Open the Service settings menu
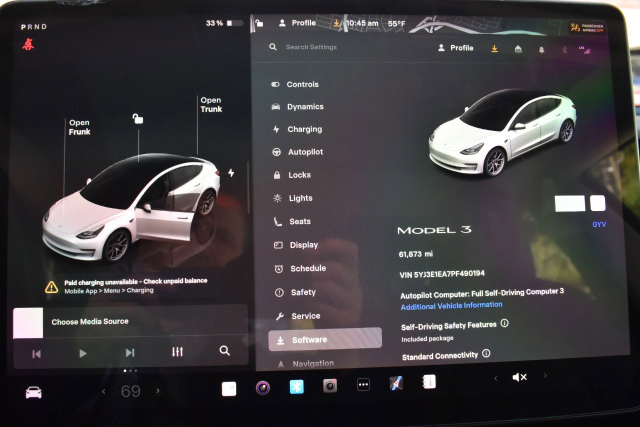Screen dimensions: 640x427 click(298, 316)
